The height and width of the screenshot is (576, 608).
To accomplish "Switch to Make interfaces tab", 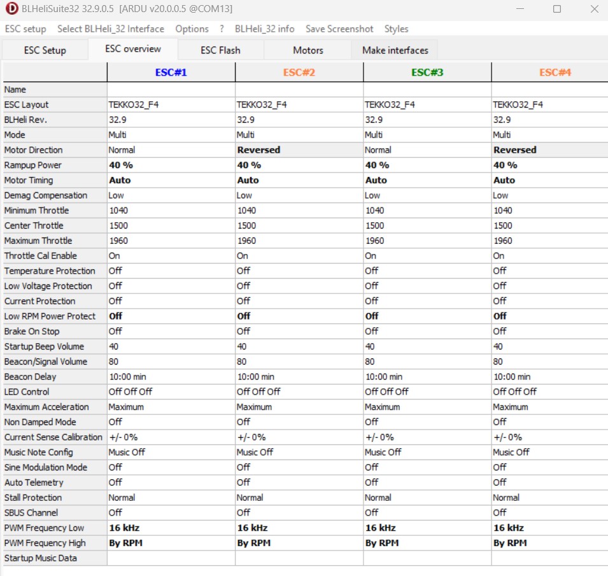I will [x=395, y=50].
